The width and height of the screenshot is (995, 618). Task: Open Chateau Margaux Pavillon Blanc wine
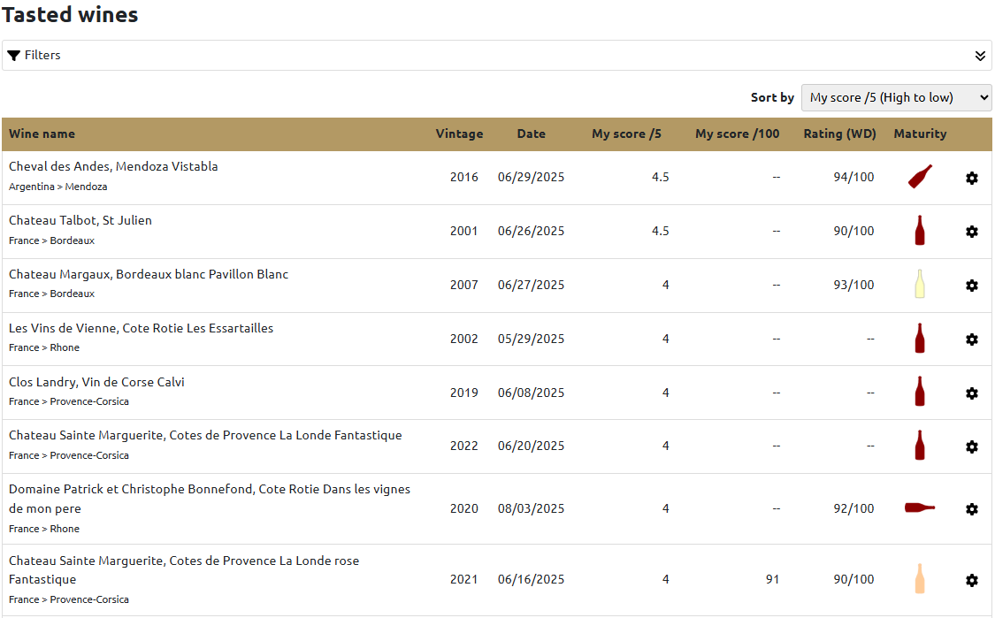[149, 274]
